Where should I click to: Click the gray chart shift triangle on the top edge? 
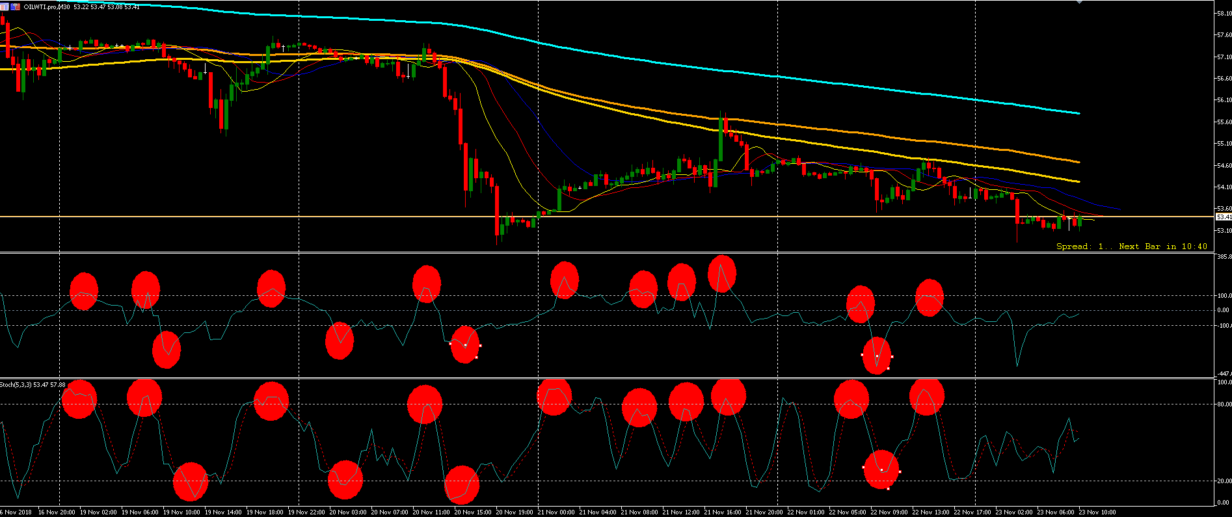(x=1080, y=2)
